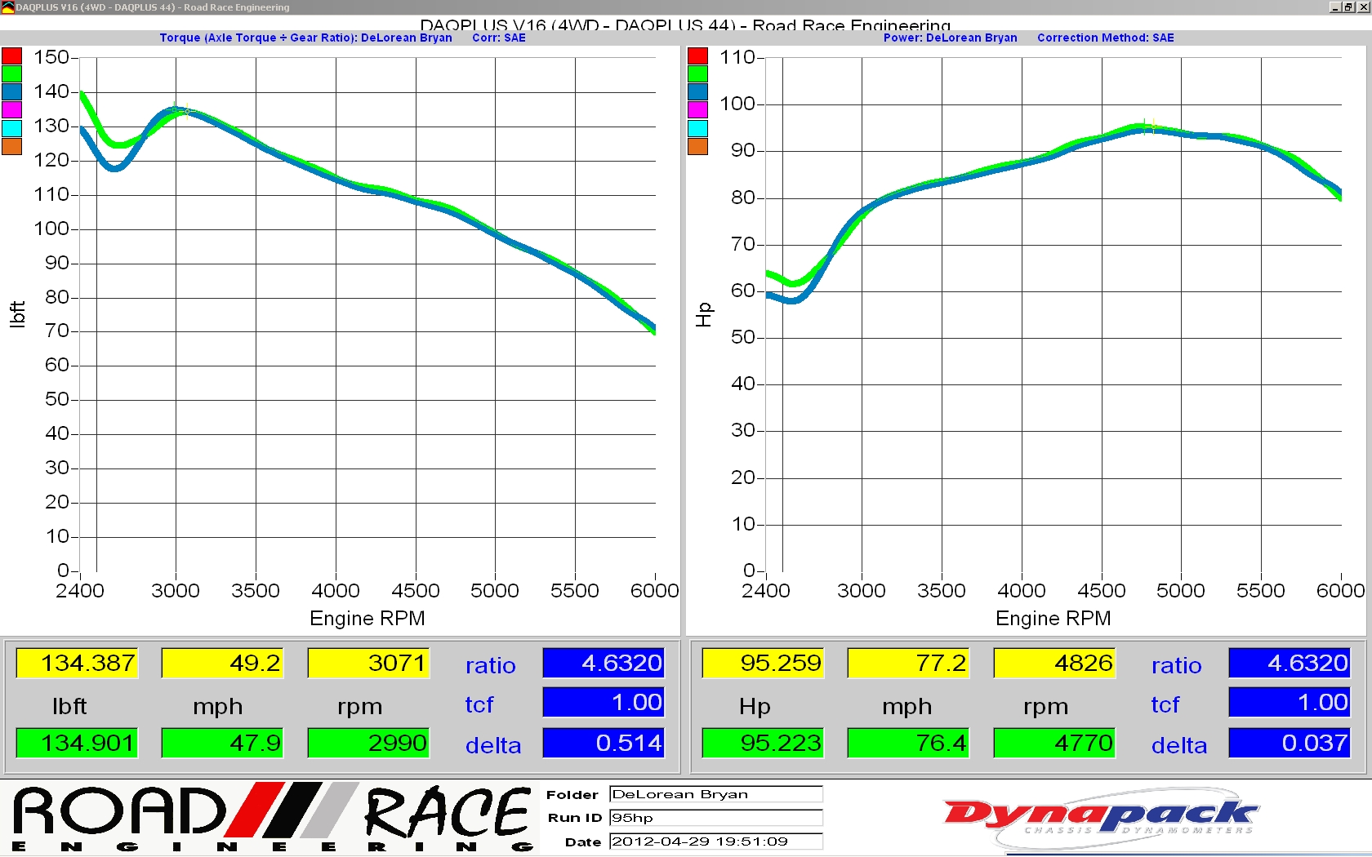Image resolution: width=1372 pixels, height=857 pixels.
Task: Click yellow rpm value 4826
Action: pos(1054,663)
